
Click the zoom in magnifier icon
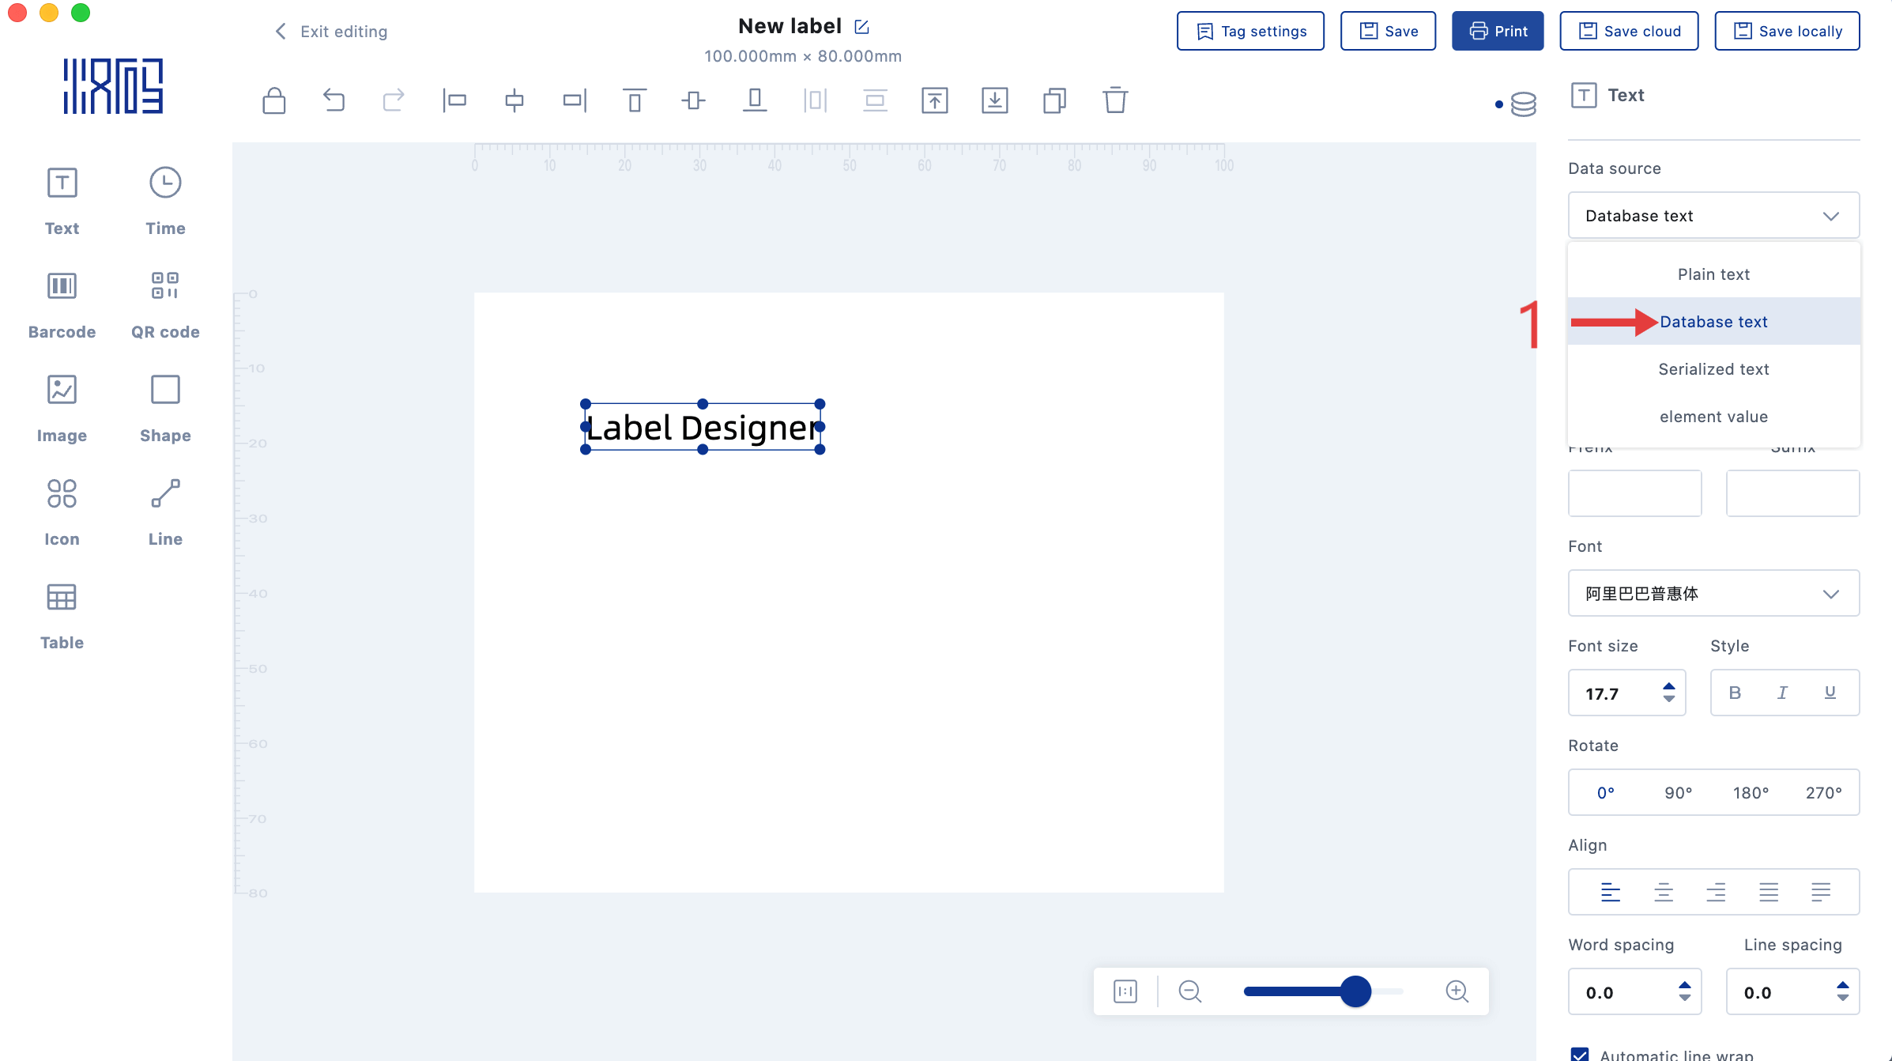[1457, 991]
